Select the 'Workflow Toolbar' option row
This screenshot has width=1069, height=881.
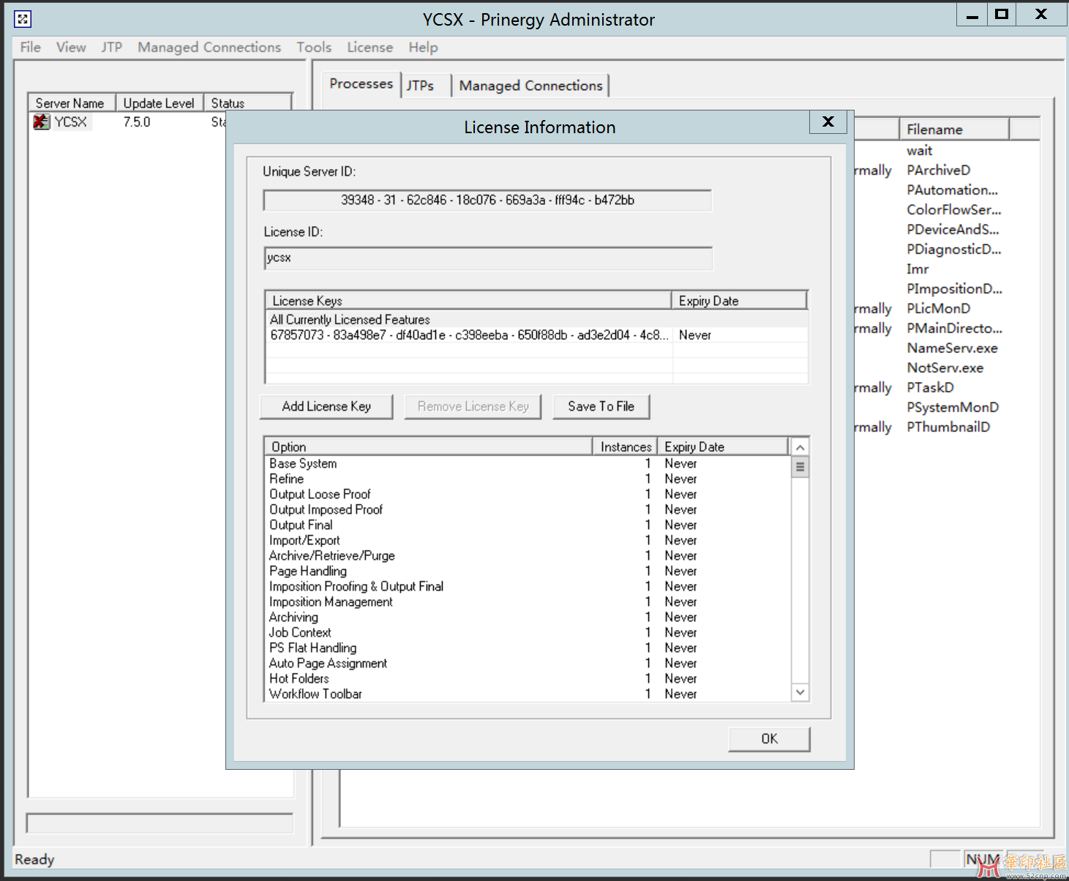[x=528, y=694]
